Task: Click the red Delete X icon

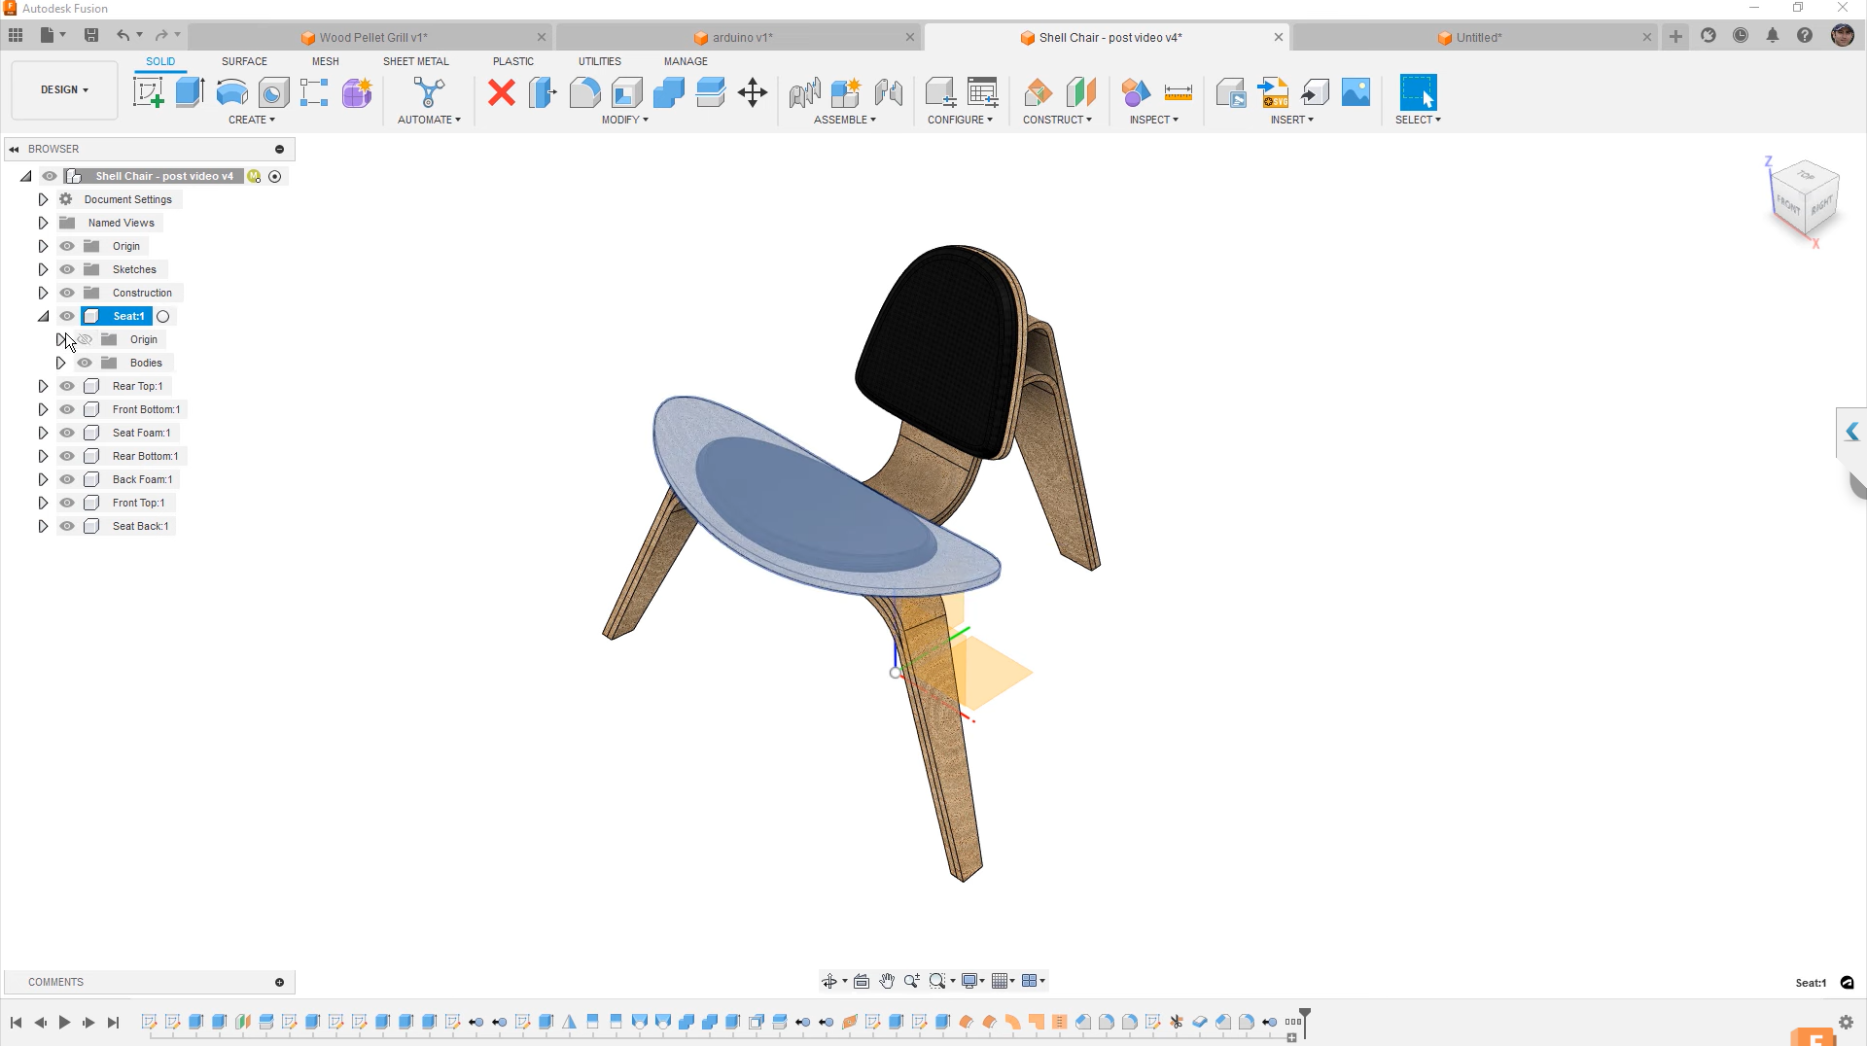Action: [x=502, y=92]
